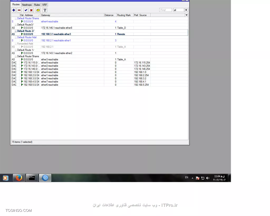This screenshot has width=270, height=216.
Task: Select route '172.16.143.1 reachable ether2'
Action: click(x=99, y=53)
